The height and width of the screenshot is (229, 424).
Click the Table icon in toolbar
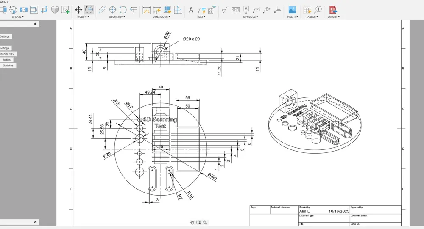tap(307, 10)
